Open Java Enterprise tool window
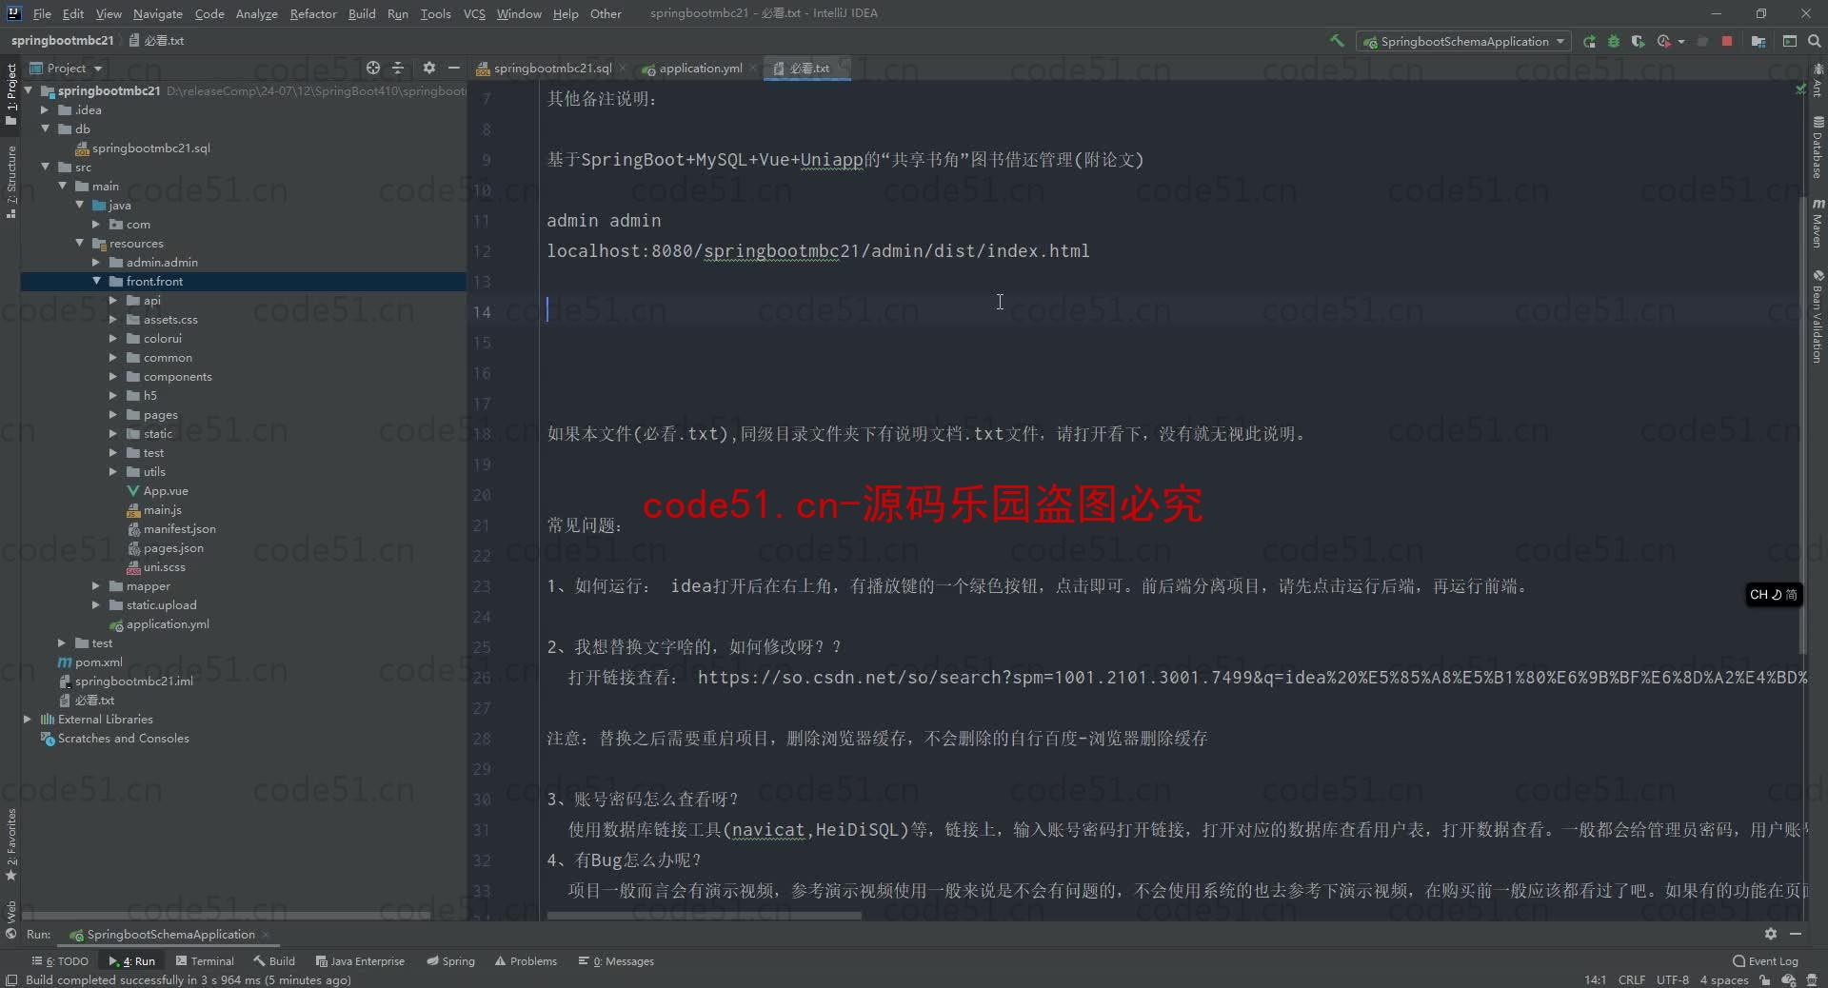This screenshot has width=1828, height=988. tap(360, 960)
